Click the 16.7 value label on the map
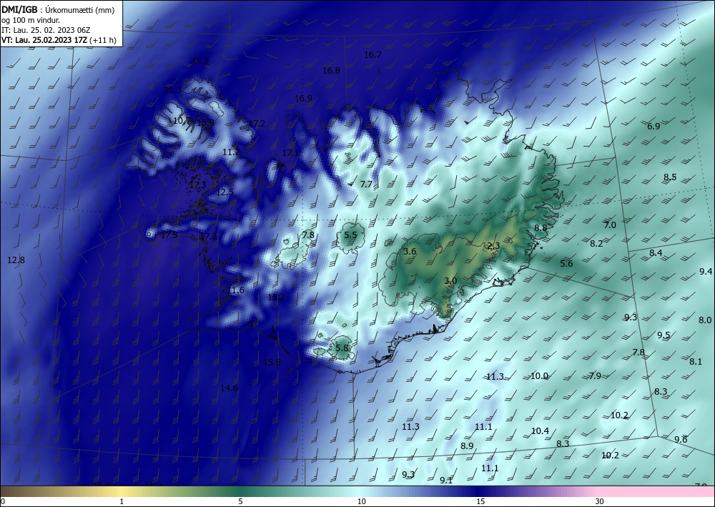The height and width of the screenshot is (507, 715). [x=373, y=55]
